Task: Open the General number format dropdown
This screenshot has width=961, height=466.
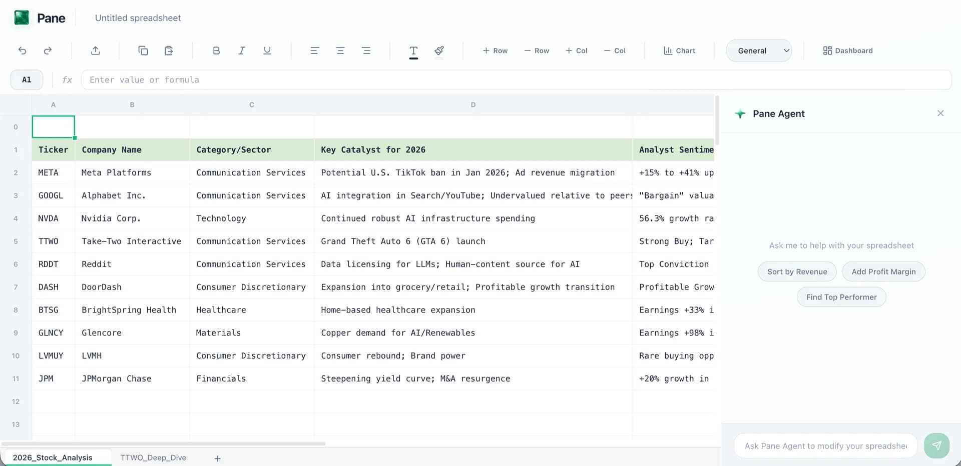Action: (x=759, y=50)
